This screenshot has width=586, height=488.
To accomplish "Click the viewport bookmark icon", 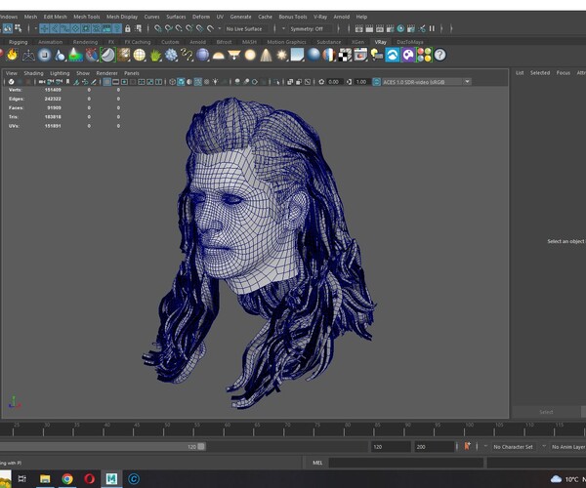I will [67, 82].
